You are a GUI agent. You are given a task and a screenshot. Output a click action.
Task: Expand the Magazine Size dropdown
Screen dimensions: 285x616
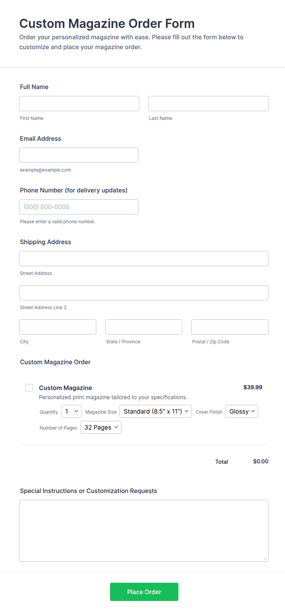point(155,411)
